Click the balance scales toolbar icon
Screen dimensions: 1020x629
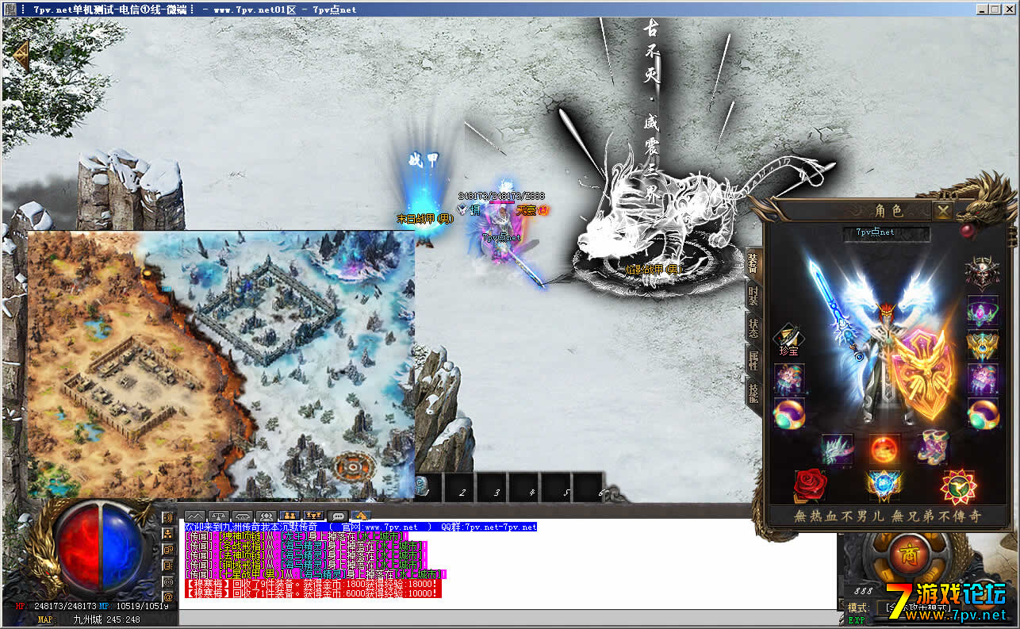tap(219, 516)
